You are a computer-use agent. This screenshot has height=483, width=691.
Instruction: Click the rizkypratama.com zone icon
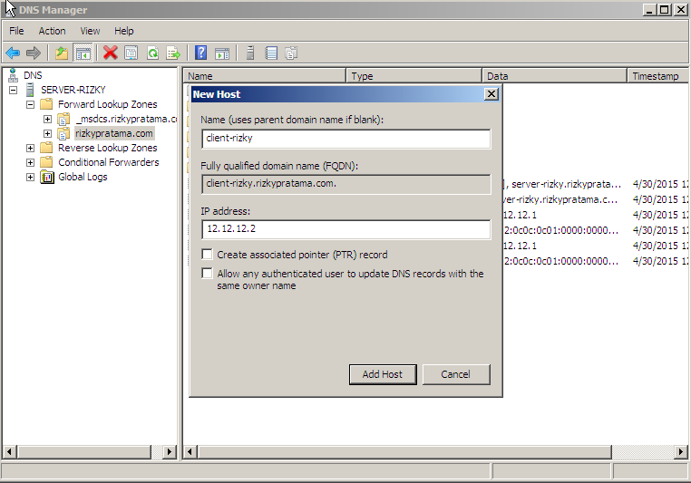tap(64, 133)
